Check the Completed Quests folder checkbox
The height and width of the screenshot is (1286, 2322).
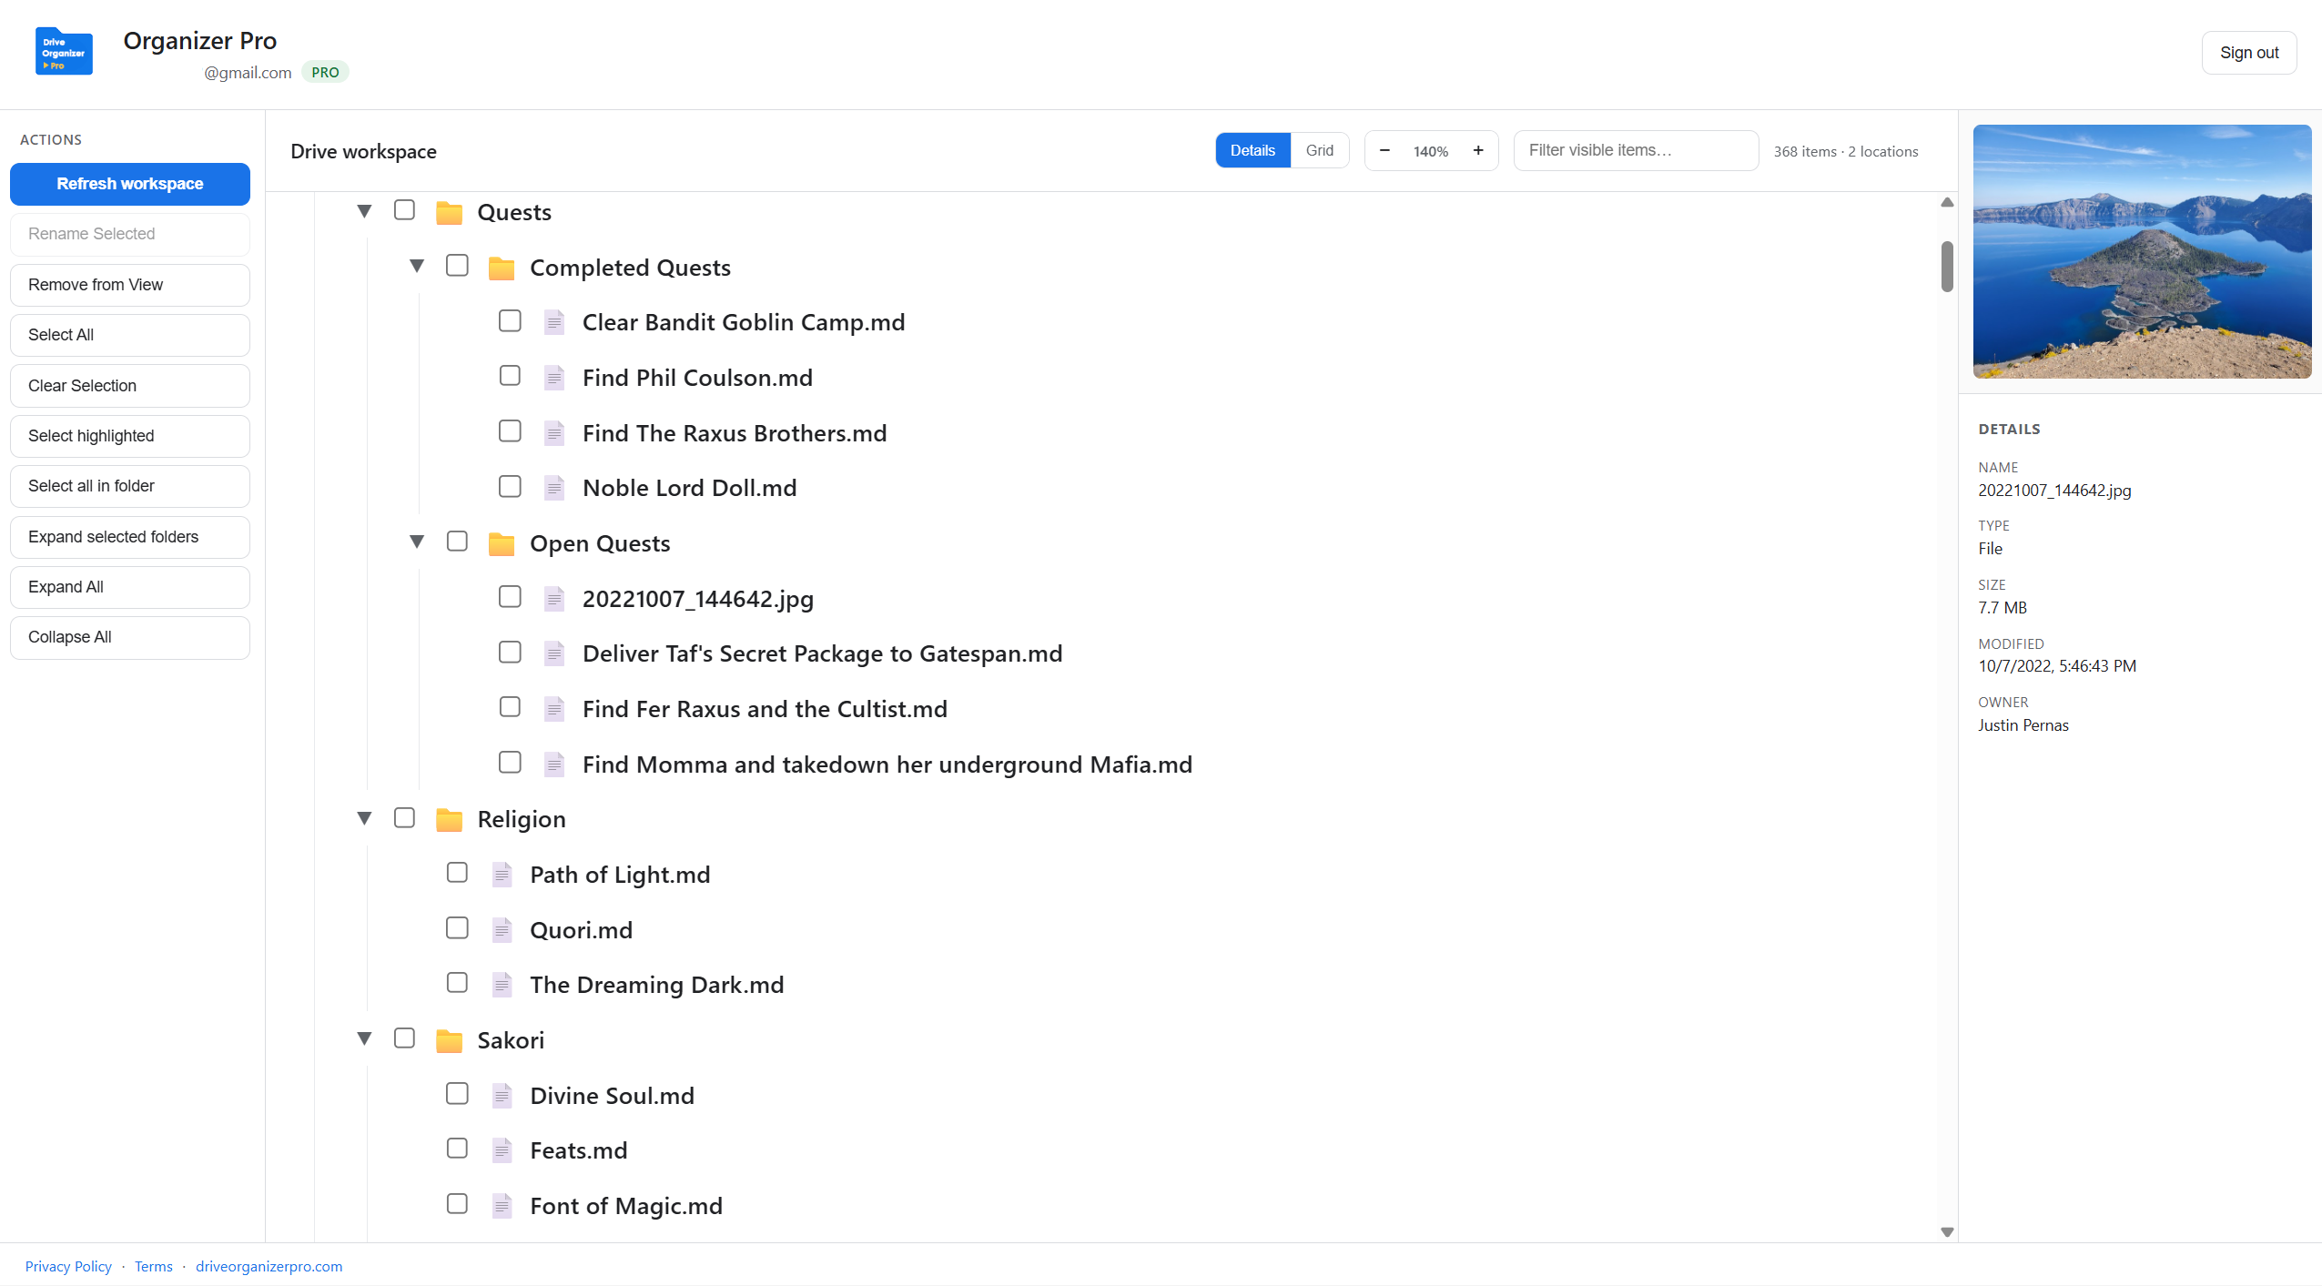[x=457, y=266]
